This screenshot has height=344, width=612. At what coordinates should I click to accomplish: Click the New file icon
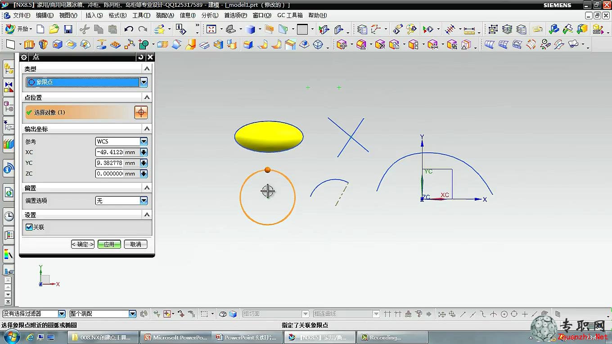40,29
